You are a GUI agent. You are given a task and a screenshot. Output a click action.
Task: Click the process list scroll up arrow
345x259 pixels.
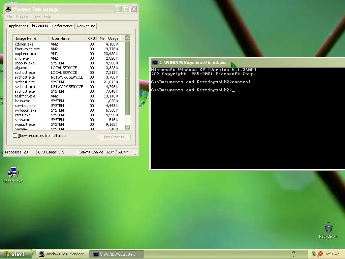(128, 38)
